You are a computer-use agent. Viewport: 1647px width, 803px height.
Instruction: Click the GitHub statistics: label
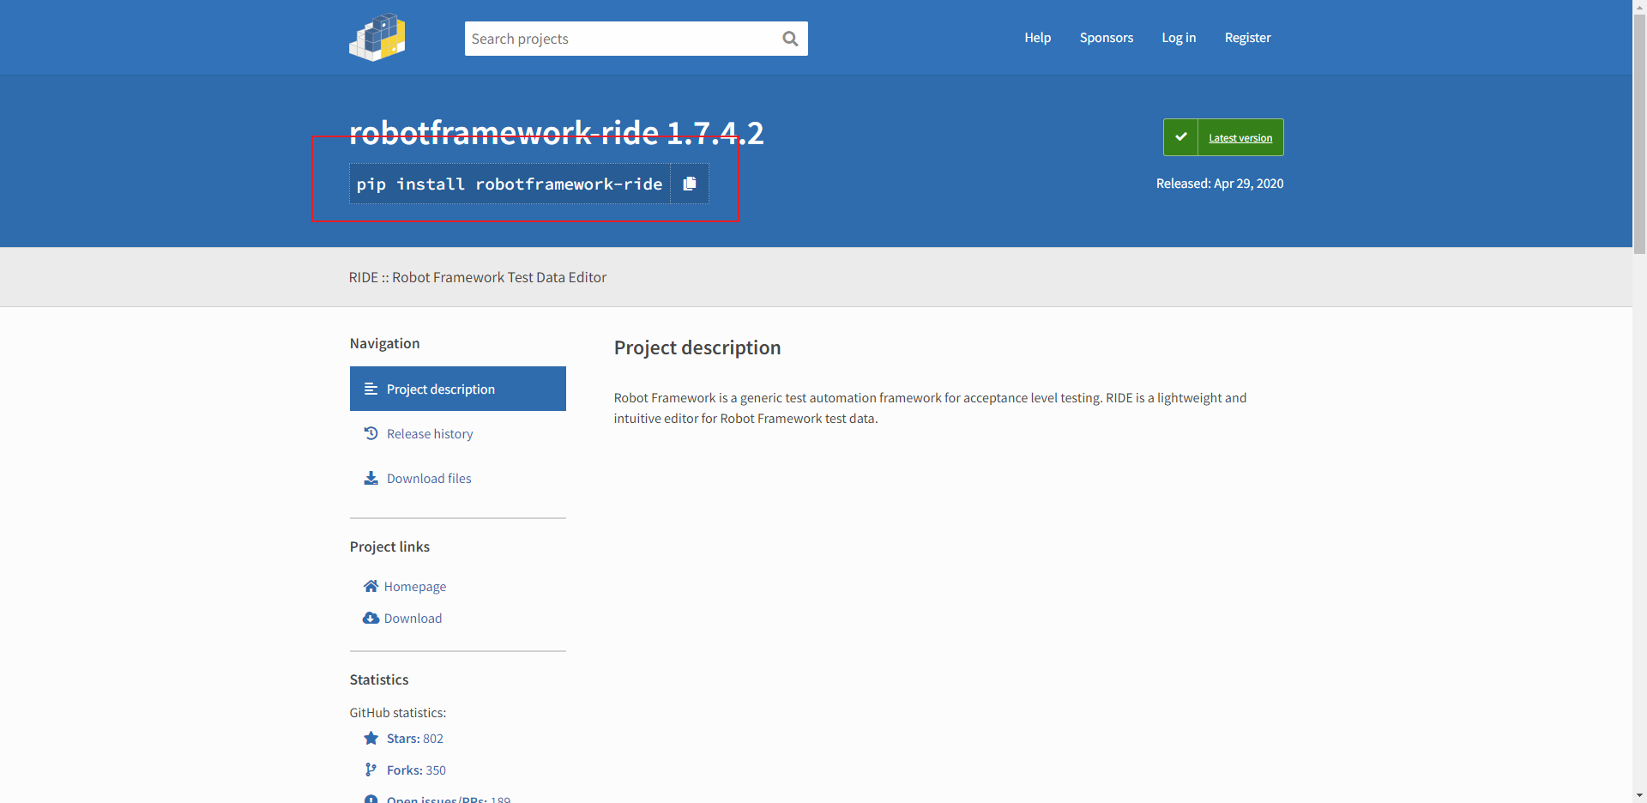click(x=398, y=713)
